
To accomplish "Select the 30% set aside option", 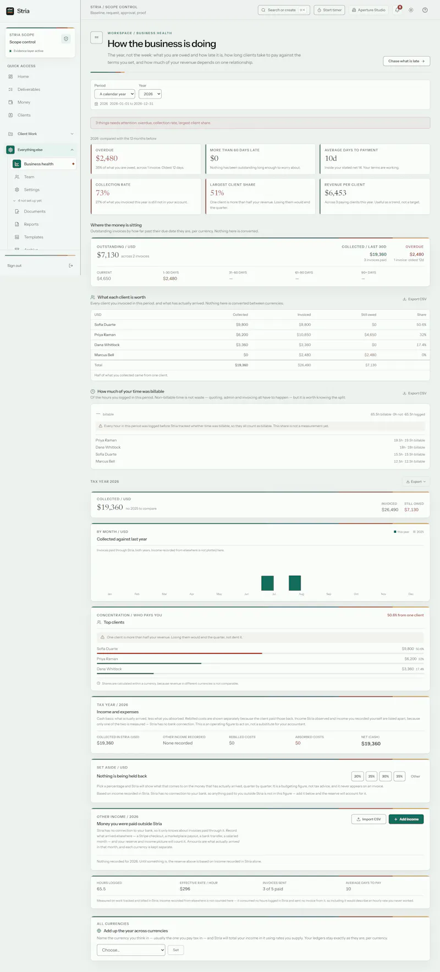I will pos(385,776).
